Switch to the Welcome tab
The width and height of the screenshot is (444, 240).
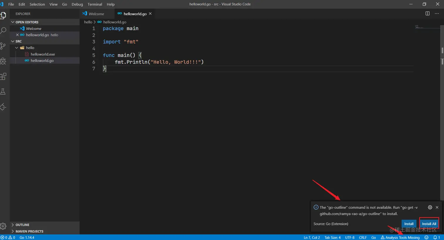[97, 14]
